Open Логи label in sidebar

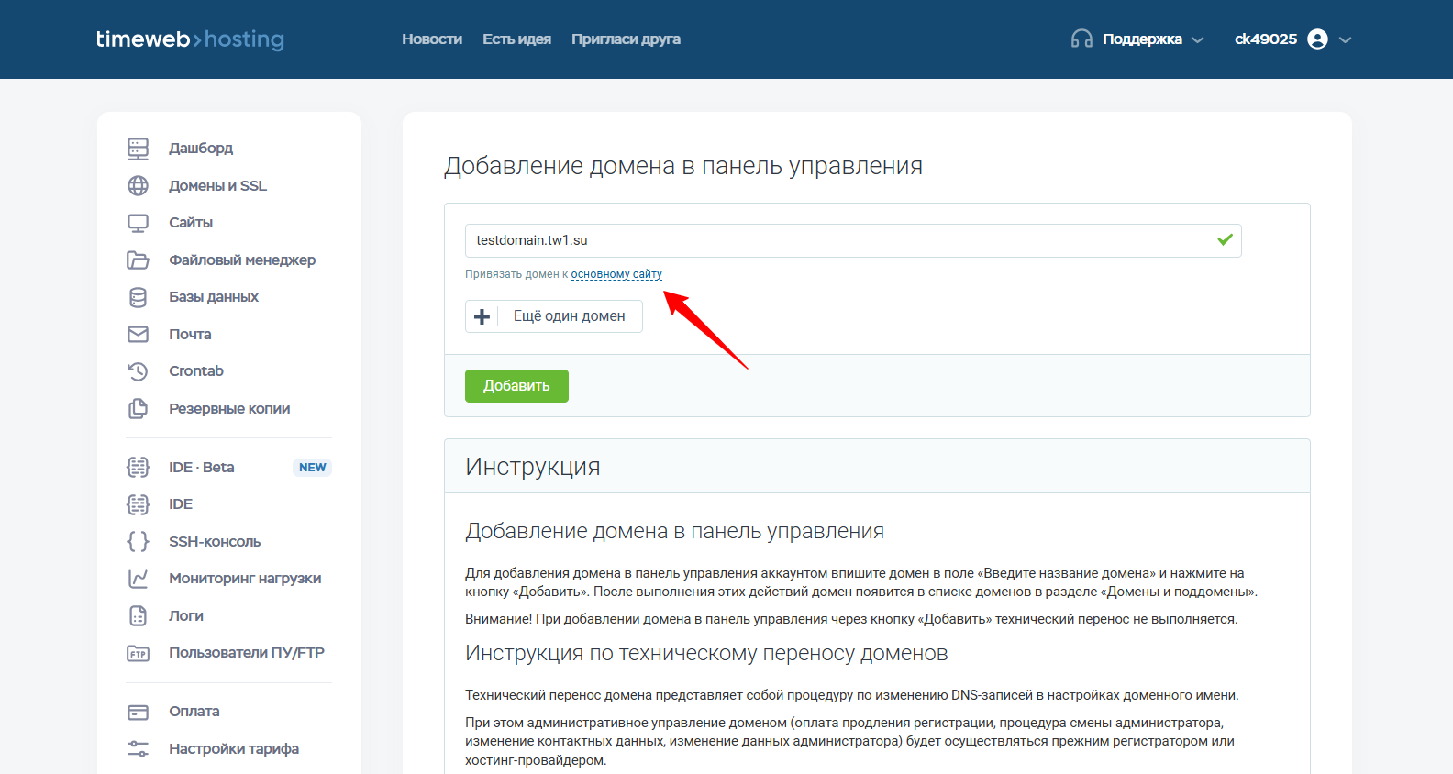pos(186,616)
